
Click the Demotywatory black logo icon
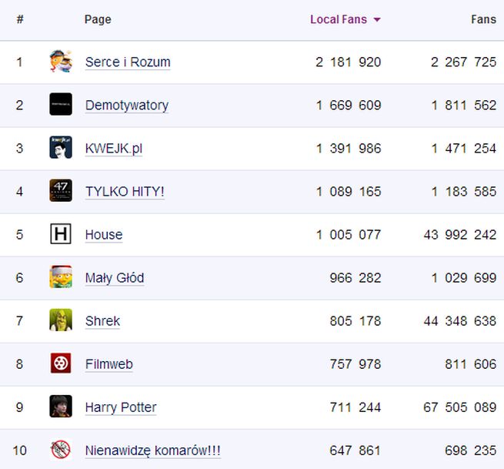(x=61, y=105)
